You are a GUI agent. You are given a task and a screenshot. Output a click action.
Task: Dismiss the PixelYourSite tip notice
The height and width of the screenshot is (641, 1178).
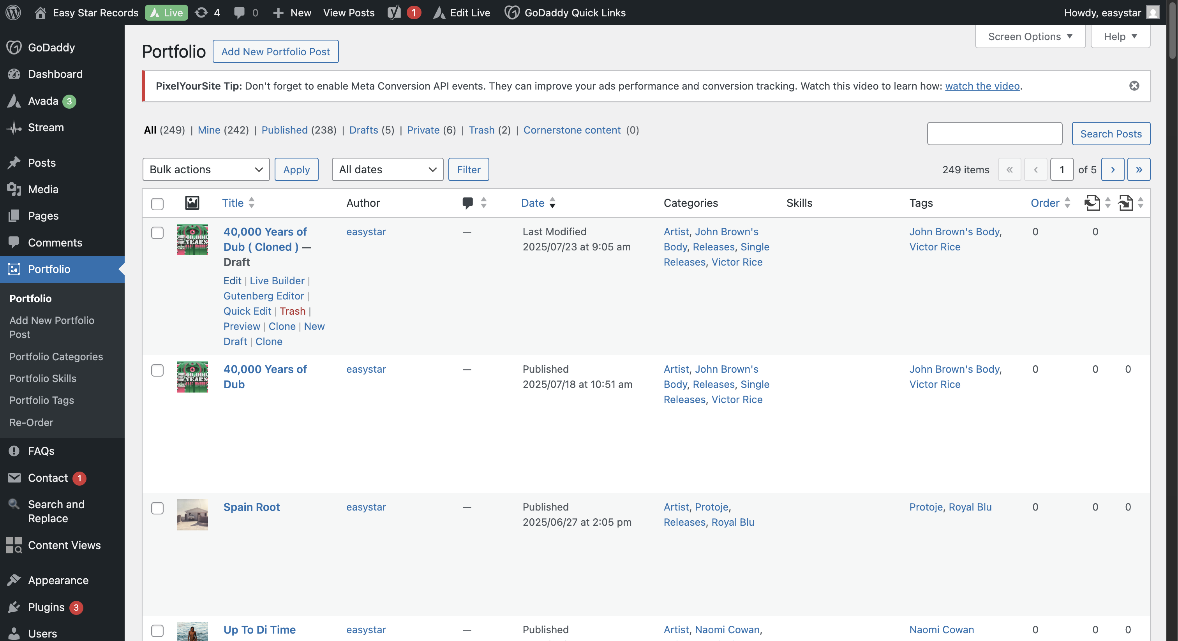pyautogui.click(x=1134, y=86)
